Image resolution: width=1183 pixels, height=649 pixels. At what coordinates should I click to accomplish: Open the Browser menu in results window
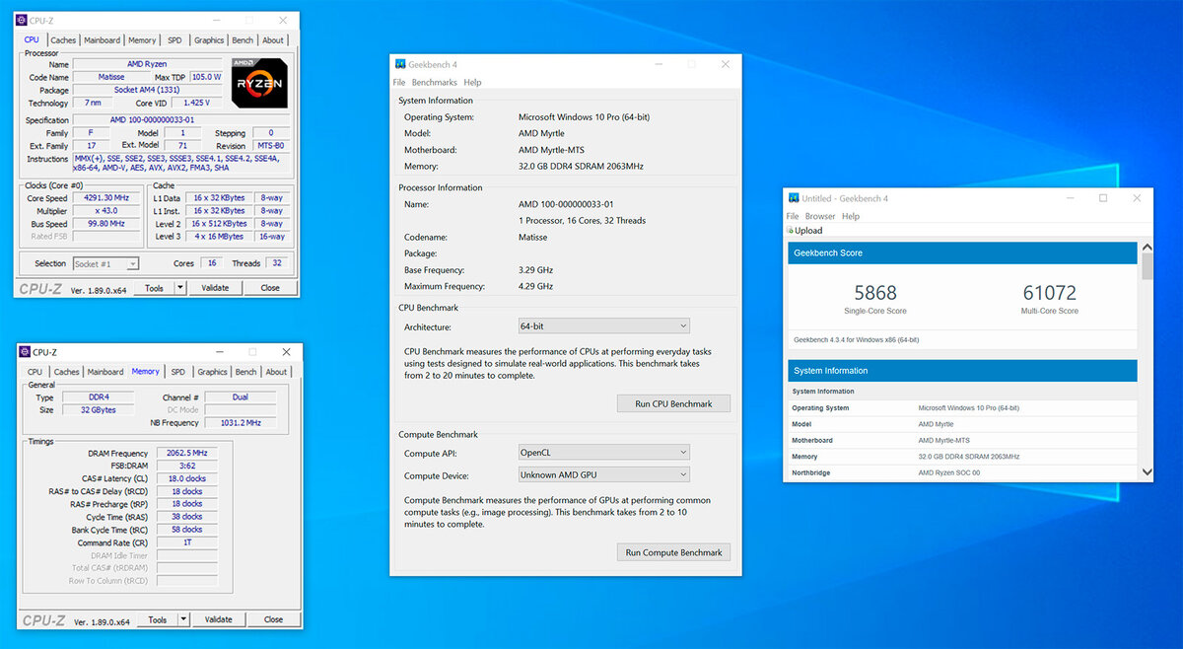820,216
